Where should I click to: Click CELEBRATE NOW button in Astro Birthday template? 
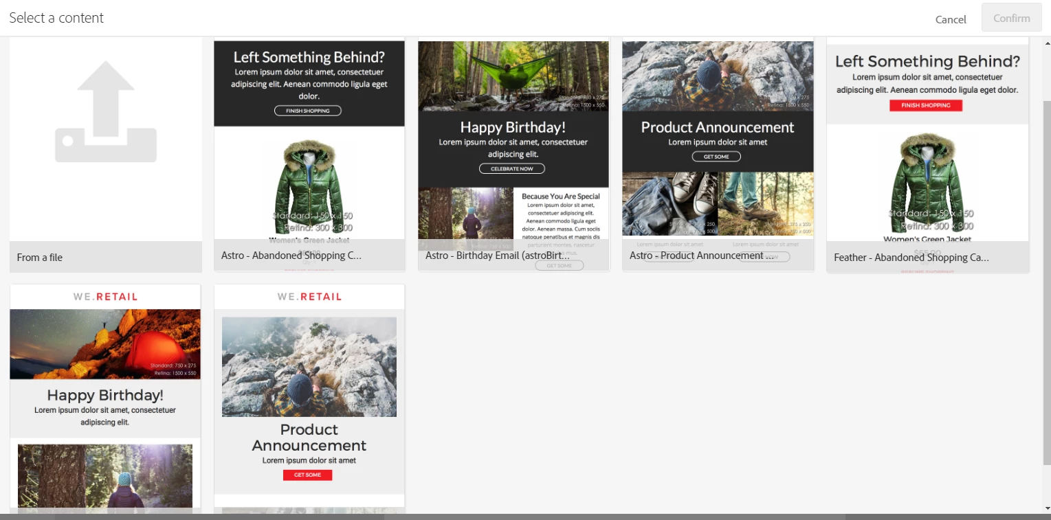tap(512, 168)
